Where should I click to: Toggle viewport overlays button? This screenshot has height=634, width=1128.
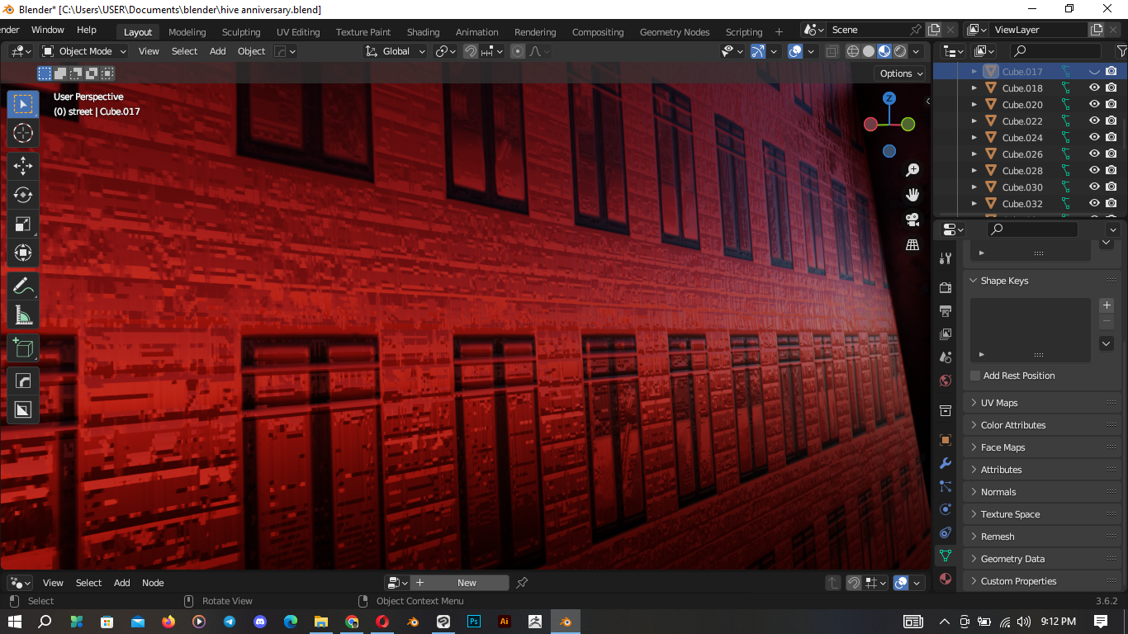pyautogui.click(x=795, y=51)
